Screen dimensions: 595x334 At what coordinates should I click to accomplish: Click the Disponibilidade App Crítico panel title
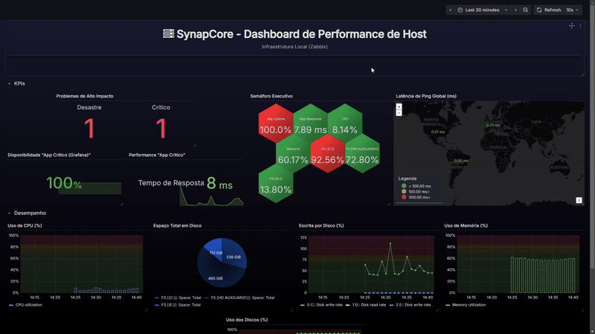point(49,155)
